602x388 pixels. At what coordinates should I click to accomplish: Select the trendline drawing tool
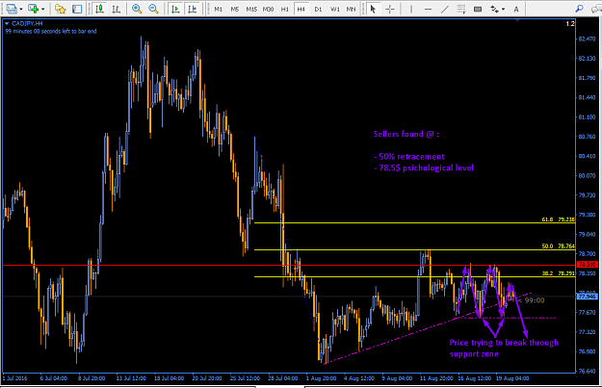point(445,9)
